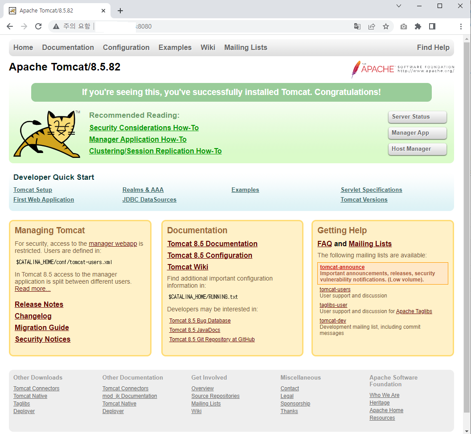471x434 pixels.
Task: Click the share page icon
Action: point(372,26)
